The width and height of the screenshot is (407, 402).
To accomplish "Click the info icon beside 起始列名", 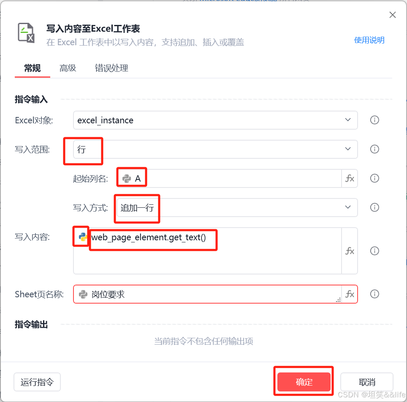I will (374, 178).
